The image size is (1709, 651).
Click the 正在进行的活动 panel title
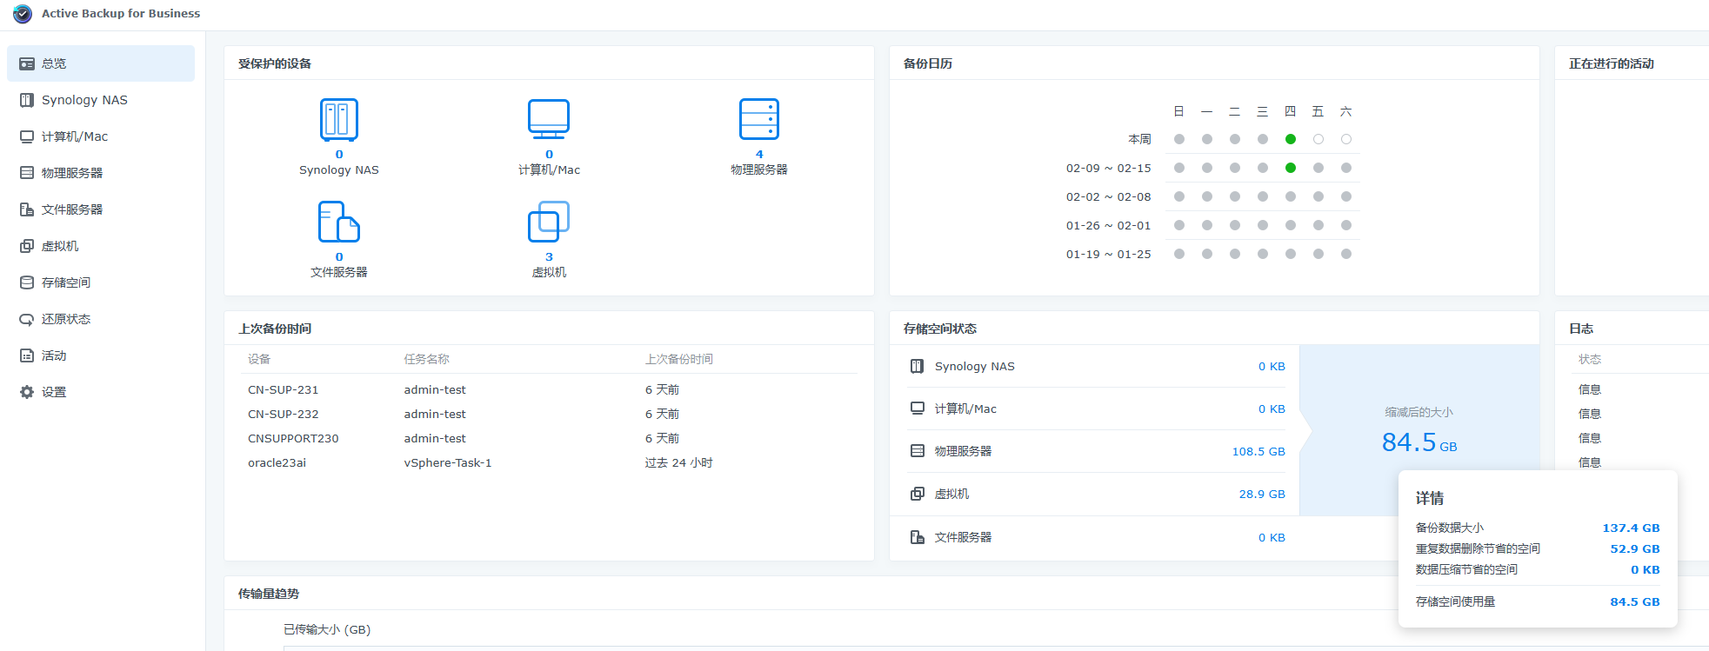pos(1612,63)
